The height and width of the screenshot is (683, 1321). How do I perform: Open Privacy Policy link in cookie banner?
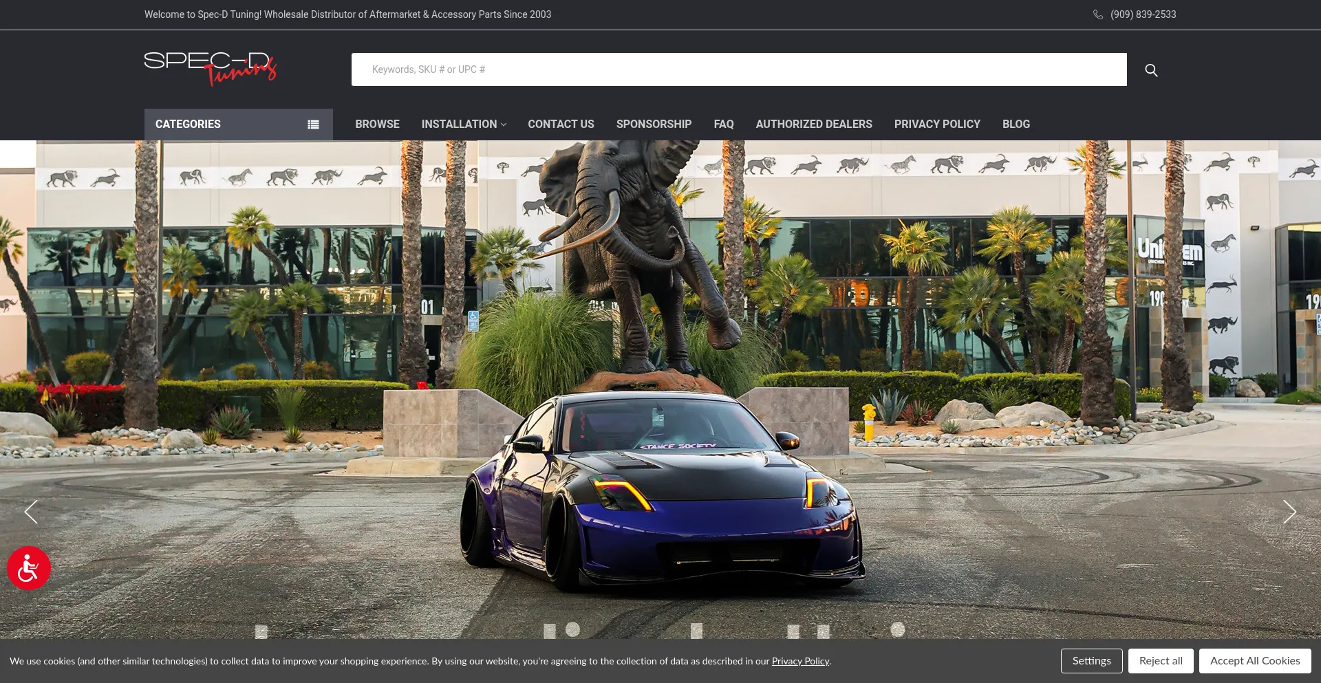tap(800, 661)
